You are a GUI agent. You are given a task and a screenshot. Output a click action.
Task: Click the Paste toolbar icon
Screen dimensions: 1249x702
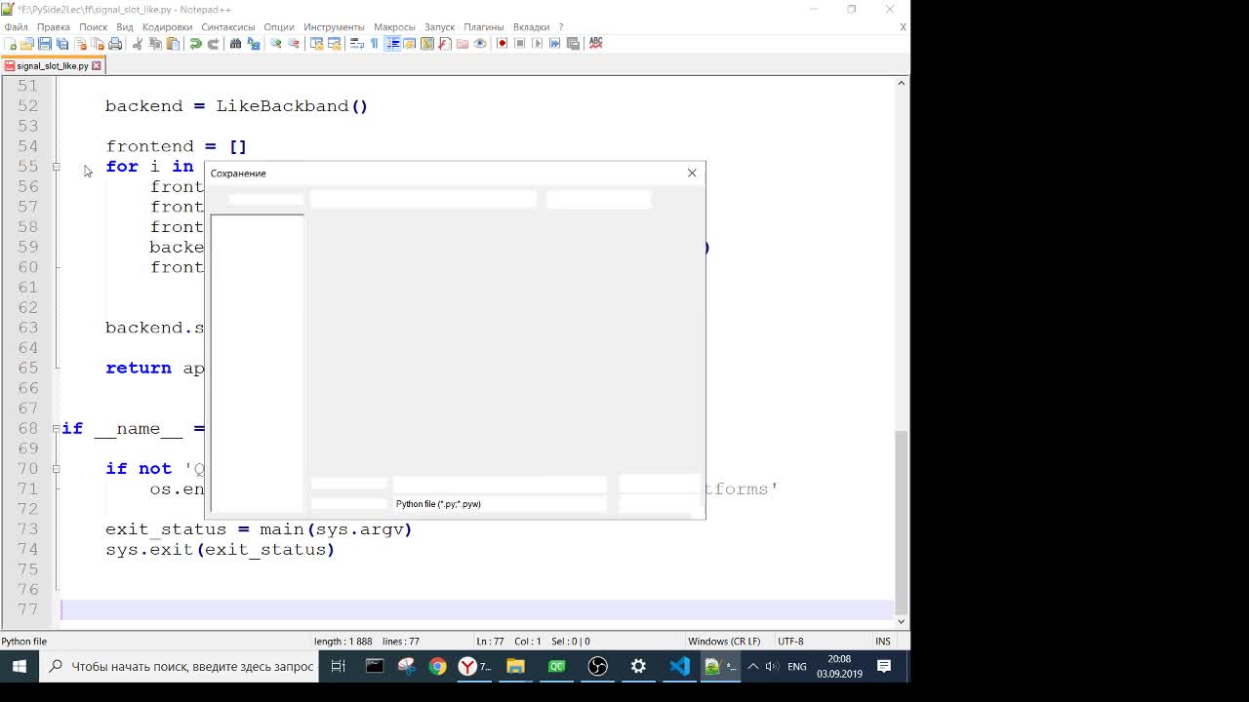173,43
